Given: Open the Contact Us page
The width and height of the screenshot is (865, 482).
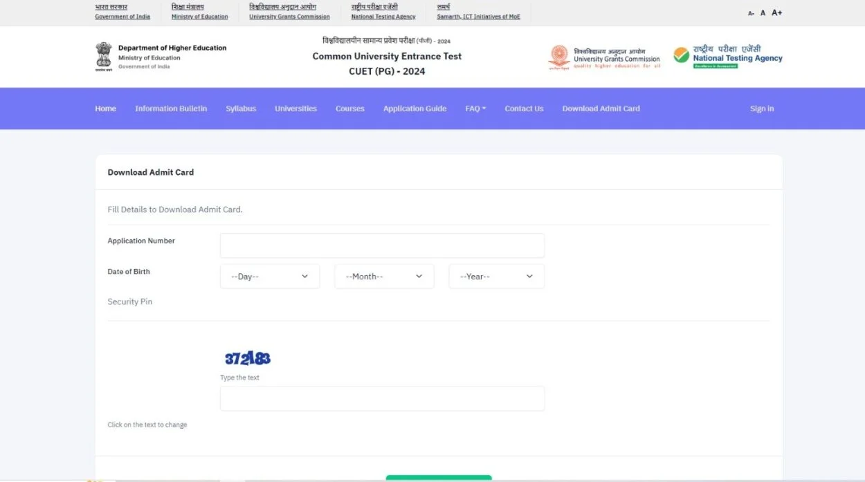Looking at the screenshot, I should 524,109.
